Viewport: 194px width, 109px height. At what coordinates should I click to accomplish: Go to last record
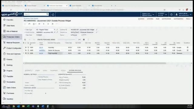coord(52,24)
